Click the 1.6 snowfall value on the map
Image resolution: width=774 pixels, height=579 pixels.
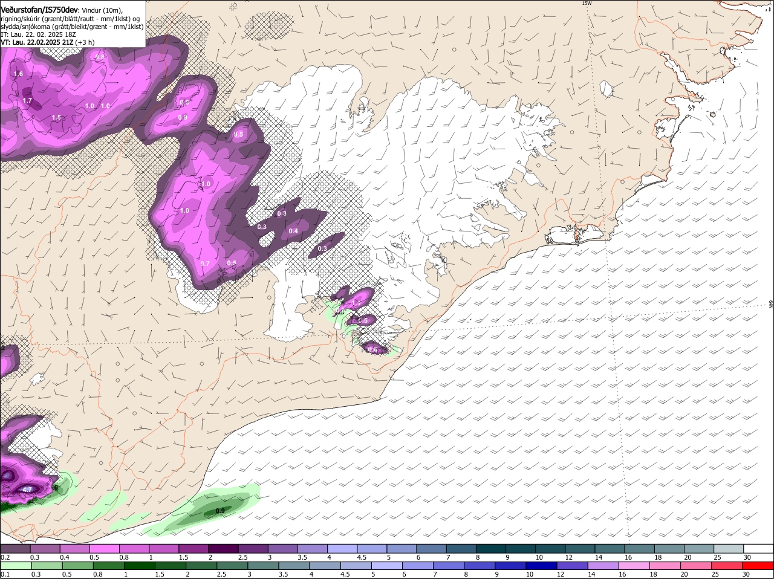click(x=18, y=74)
